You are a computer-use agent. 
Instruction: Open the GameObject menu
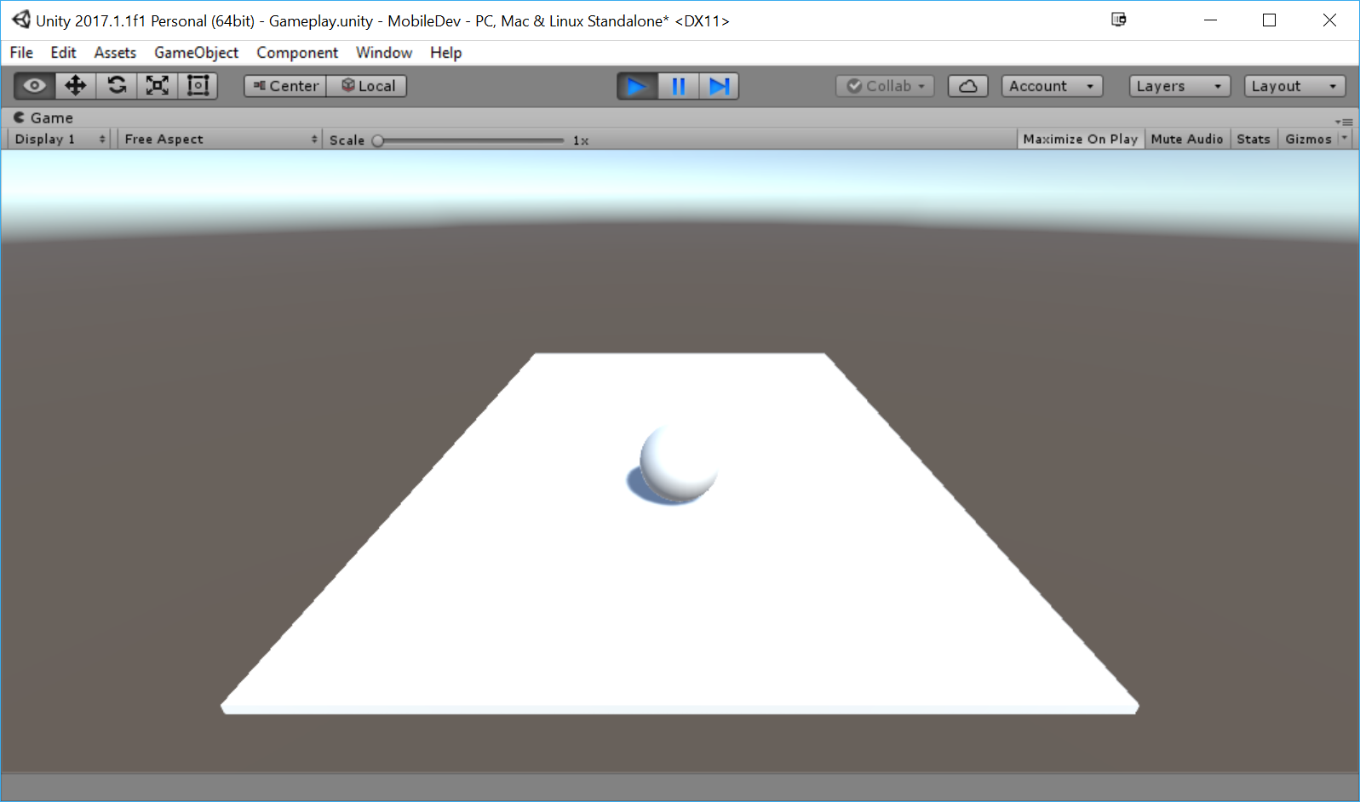click(x=196, y=53)
